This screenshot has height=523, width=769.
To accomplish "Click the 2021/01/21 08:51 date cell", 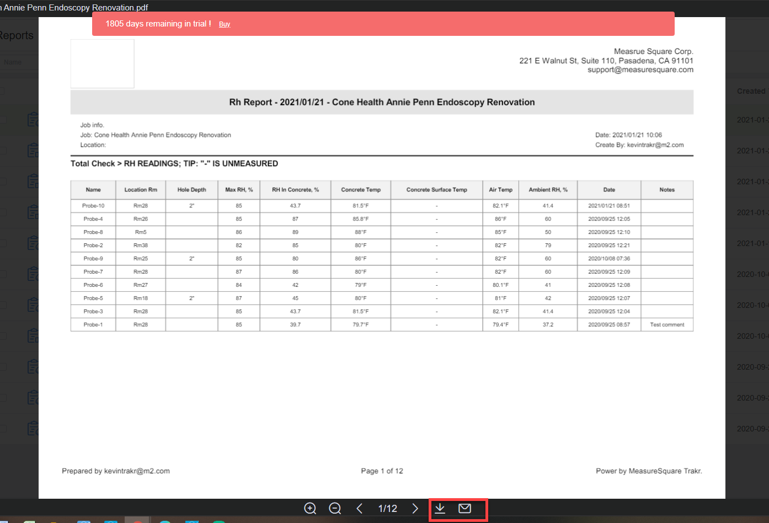I will tap(609, 206).
